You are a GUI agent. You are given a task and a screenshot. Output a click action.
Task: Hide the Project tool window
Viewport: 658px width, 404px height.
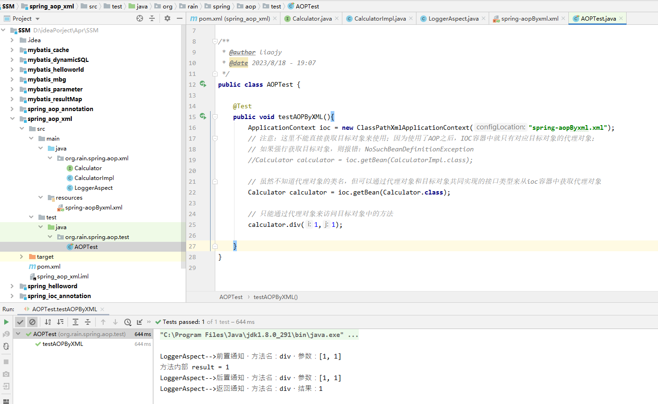pos(180,18)
